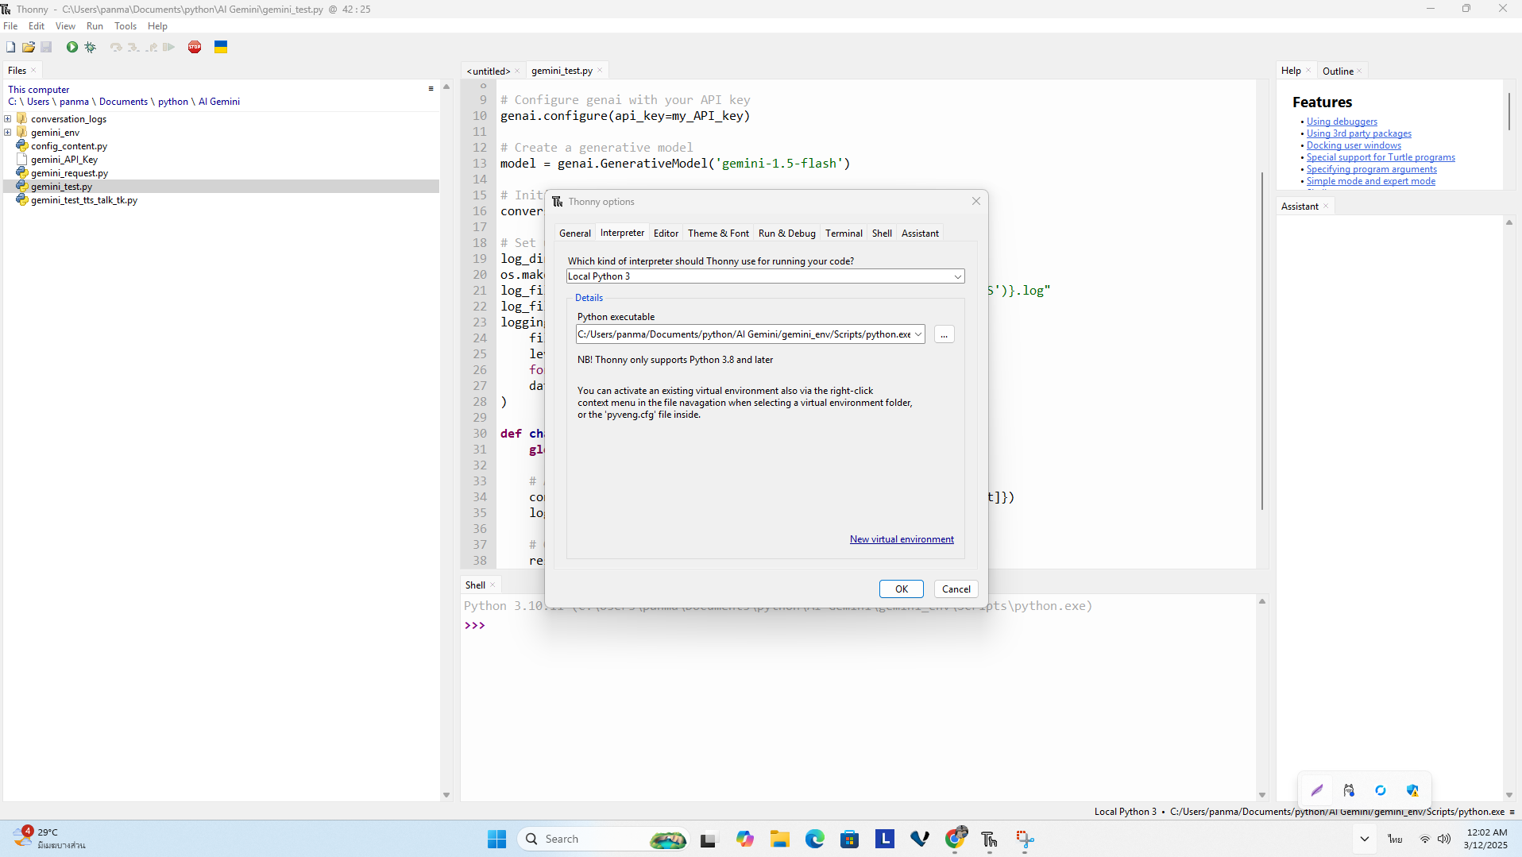This screenshot has width=1522, height=857.
Task: Click the Ukraine flag toolbar icon
Action: tap(221, 48)
